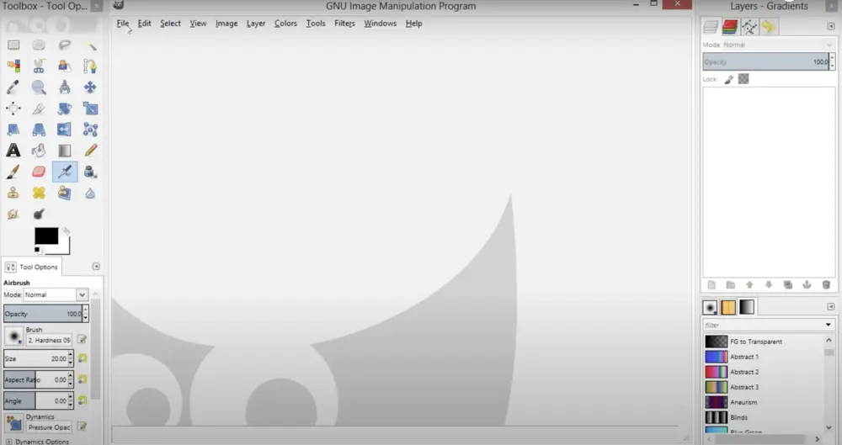
Task: Toggle lock alpha channel checkerboard icon
Action: pos(743,79)
